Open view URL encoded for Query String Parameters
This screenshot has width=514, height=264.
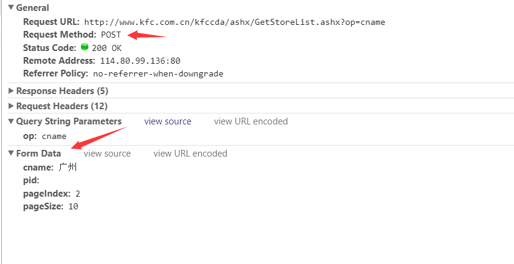[251, 121]
